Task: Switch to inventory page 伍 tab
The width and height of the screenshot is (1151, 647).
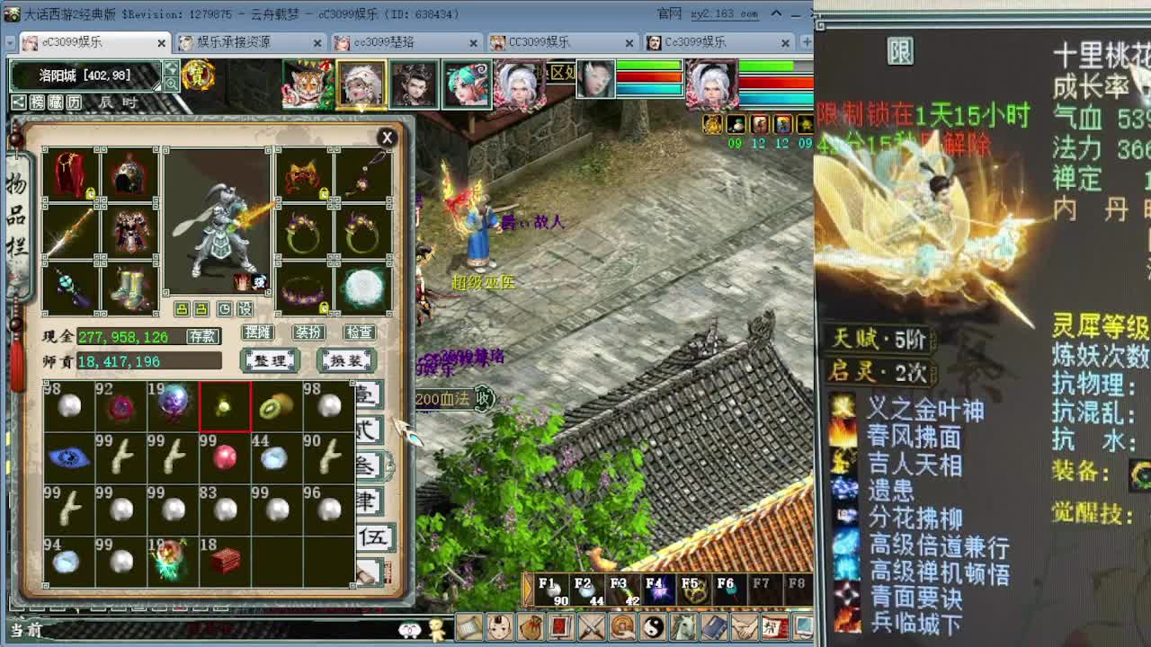Action: pyautogui.click(x=373, y=537)
